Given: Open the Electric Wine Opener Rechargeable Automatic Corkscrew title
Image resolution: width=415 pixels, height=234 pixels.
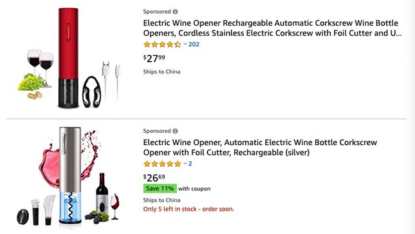Looking at the screenshot, I should click(272, 28).
